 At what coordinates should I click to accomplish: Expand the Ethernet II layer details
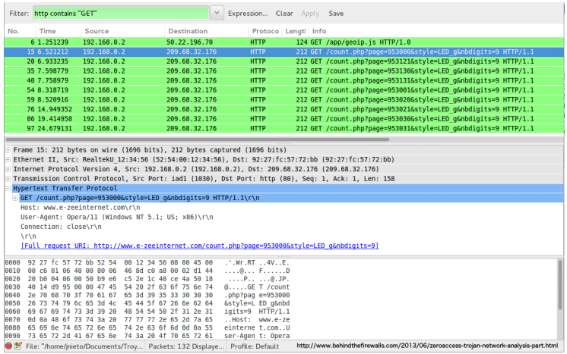click(x=8, y=160)
